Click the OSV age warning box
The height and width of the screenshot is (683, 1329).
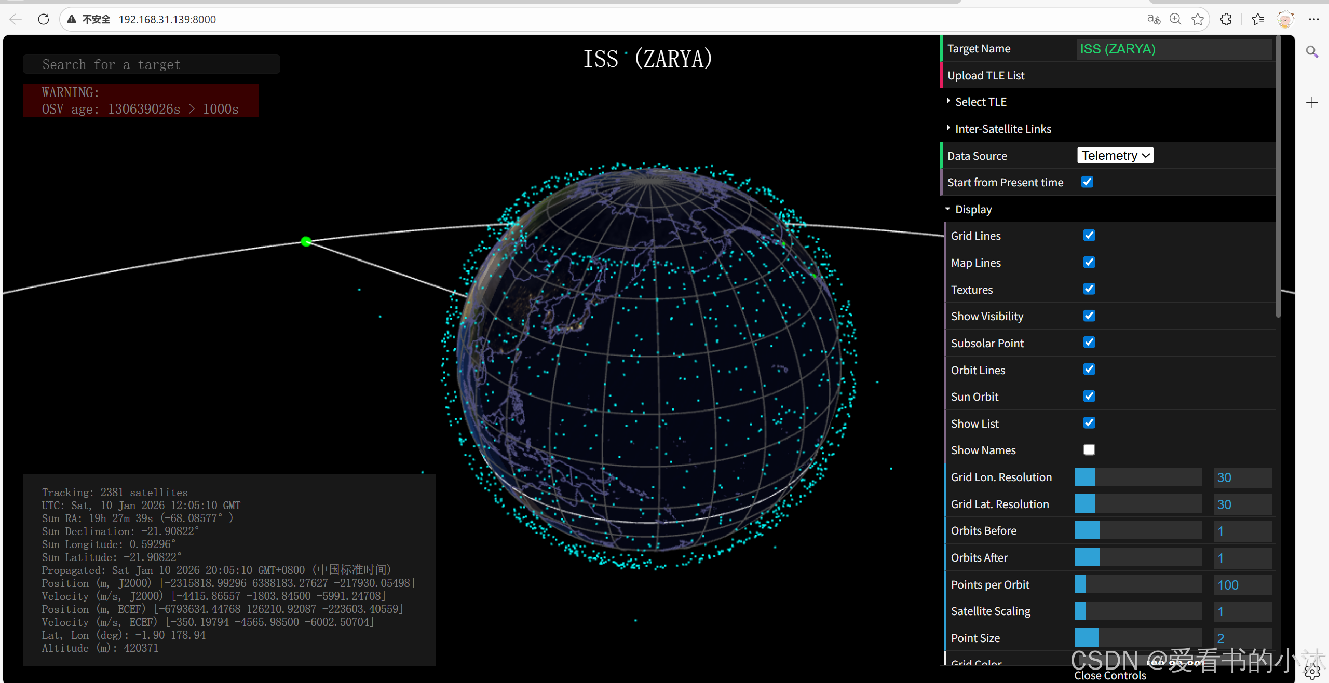141,100
